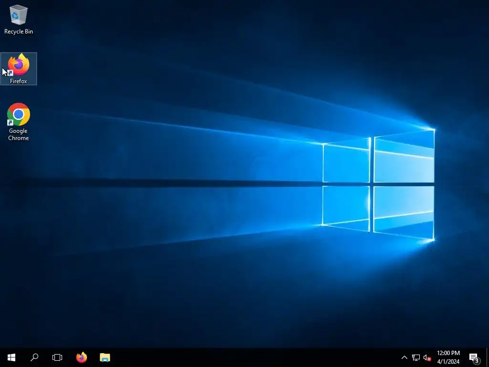This screenshot has width=489, height=367.
Task: Open the taskbar search magnifier
Action: point(34,357)
